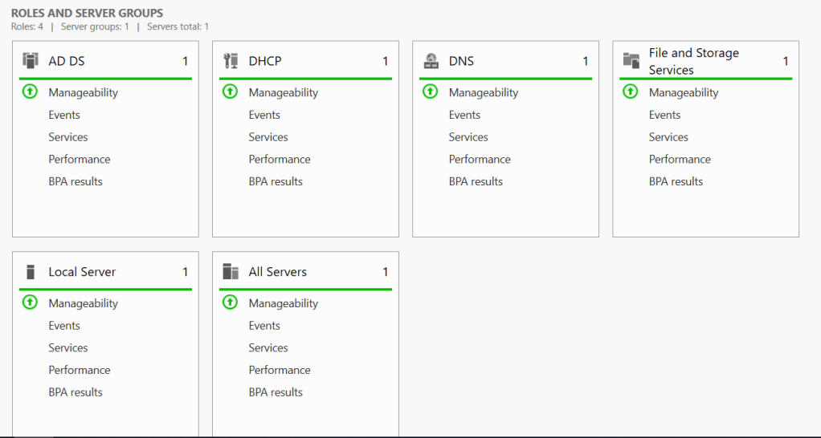Click the DHCP role icon
The image size is (821, 438).
(231, 61)
